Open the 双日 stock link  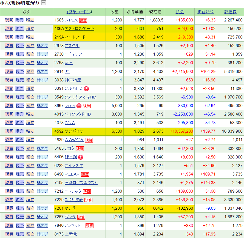tap(69, 63)
